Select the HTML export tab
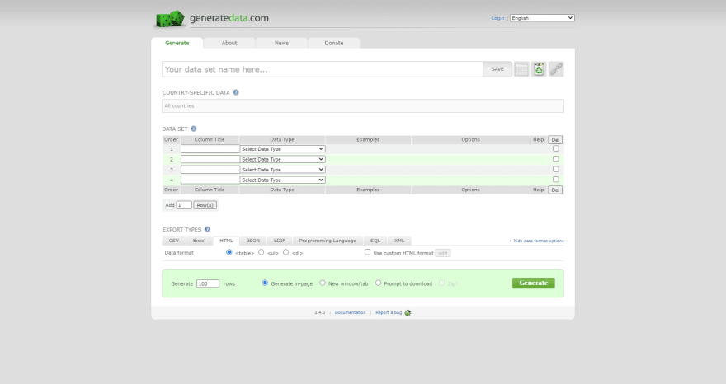The width and height of the screenshot is (726, 384). pos(226,241)
